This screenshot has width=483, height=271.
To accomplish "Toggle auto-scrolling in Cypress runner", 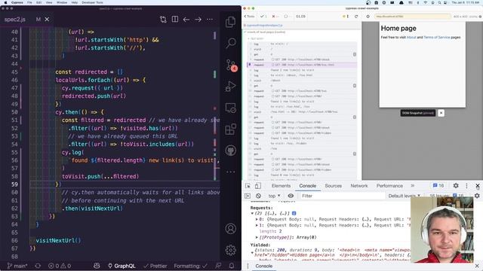I will (346, 17).
